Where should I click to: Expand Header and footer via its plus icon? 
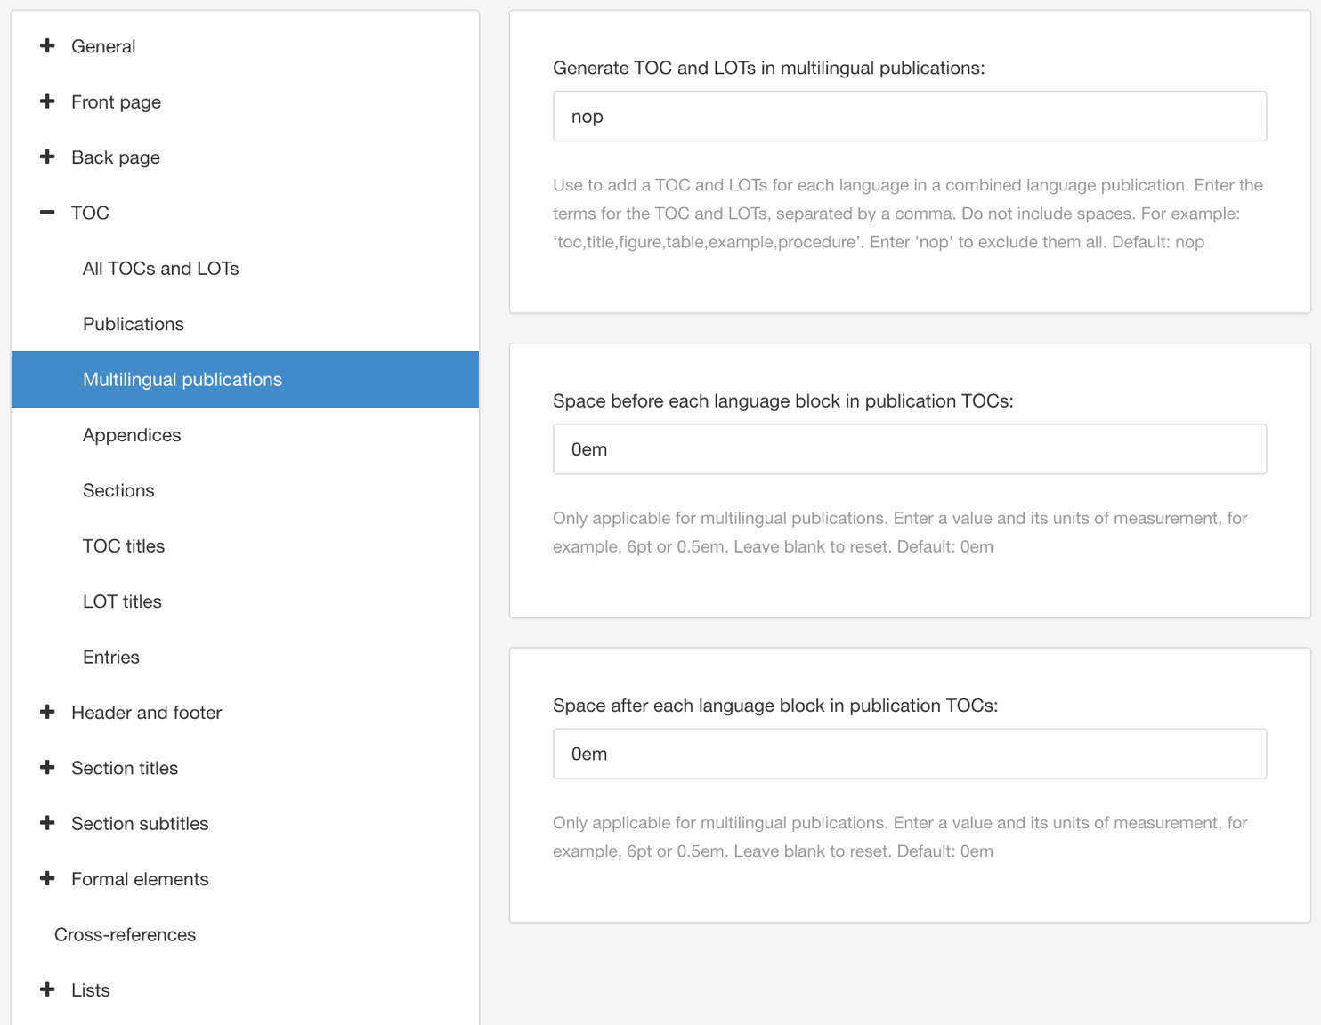[x=47, y=712]
